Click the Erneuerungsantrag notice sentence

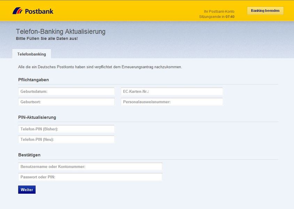coord(100,67)
